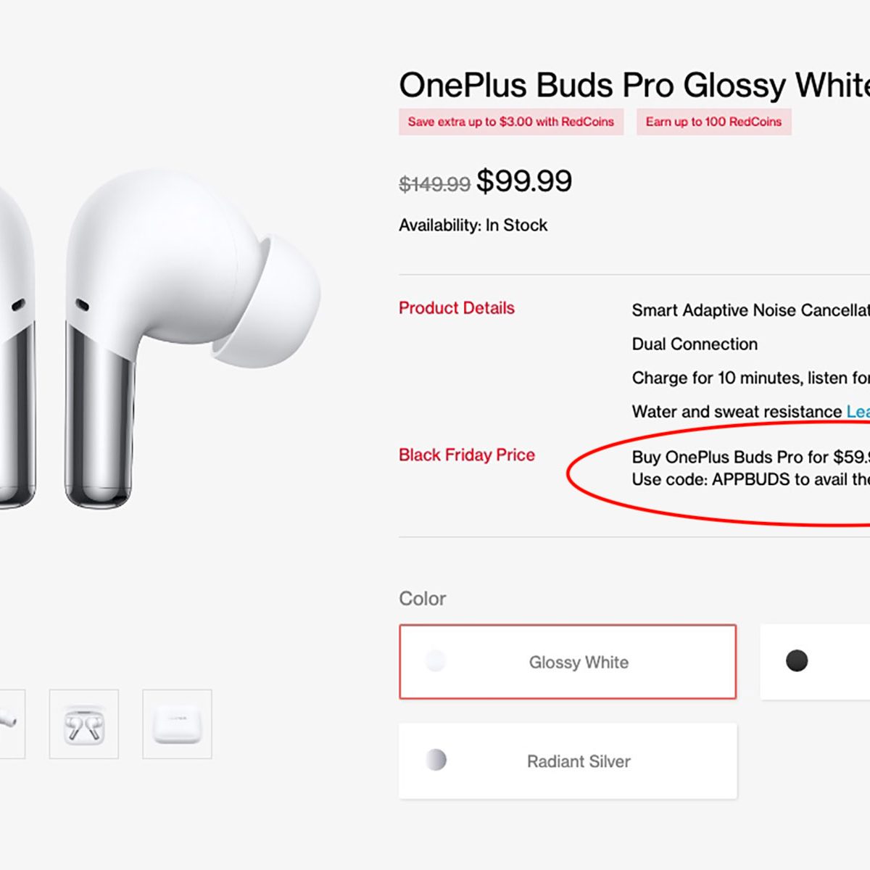Open the earbuds-in-open-case thumbnail

point(83,724)
